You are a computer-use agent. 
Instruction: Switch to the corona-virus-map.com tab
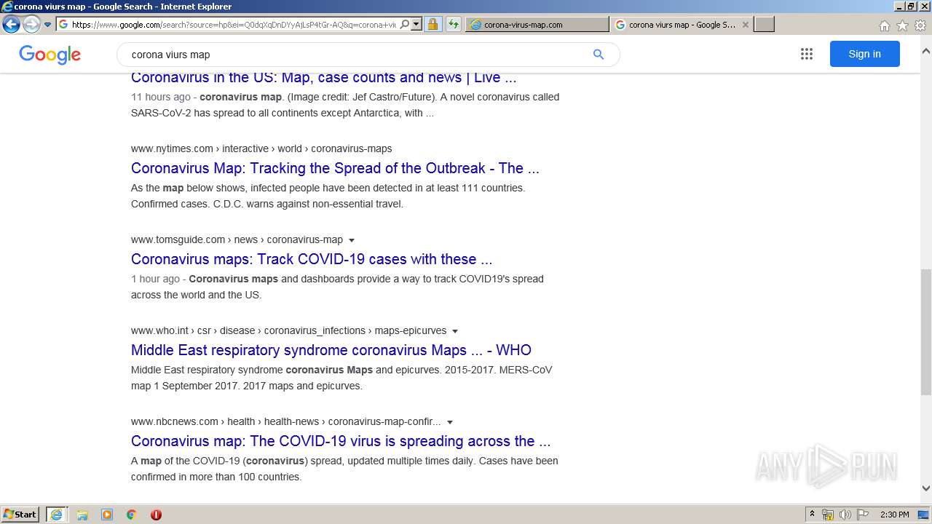pos(537,24)
